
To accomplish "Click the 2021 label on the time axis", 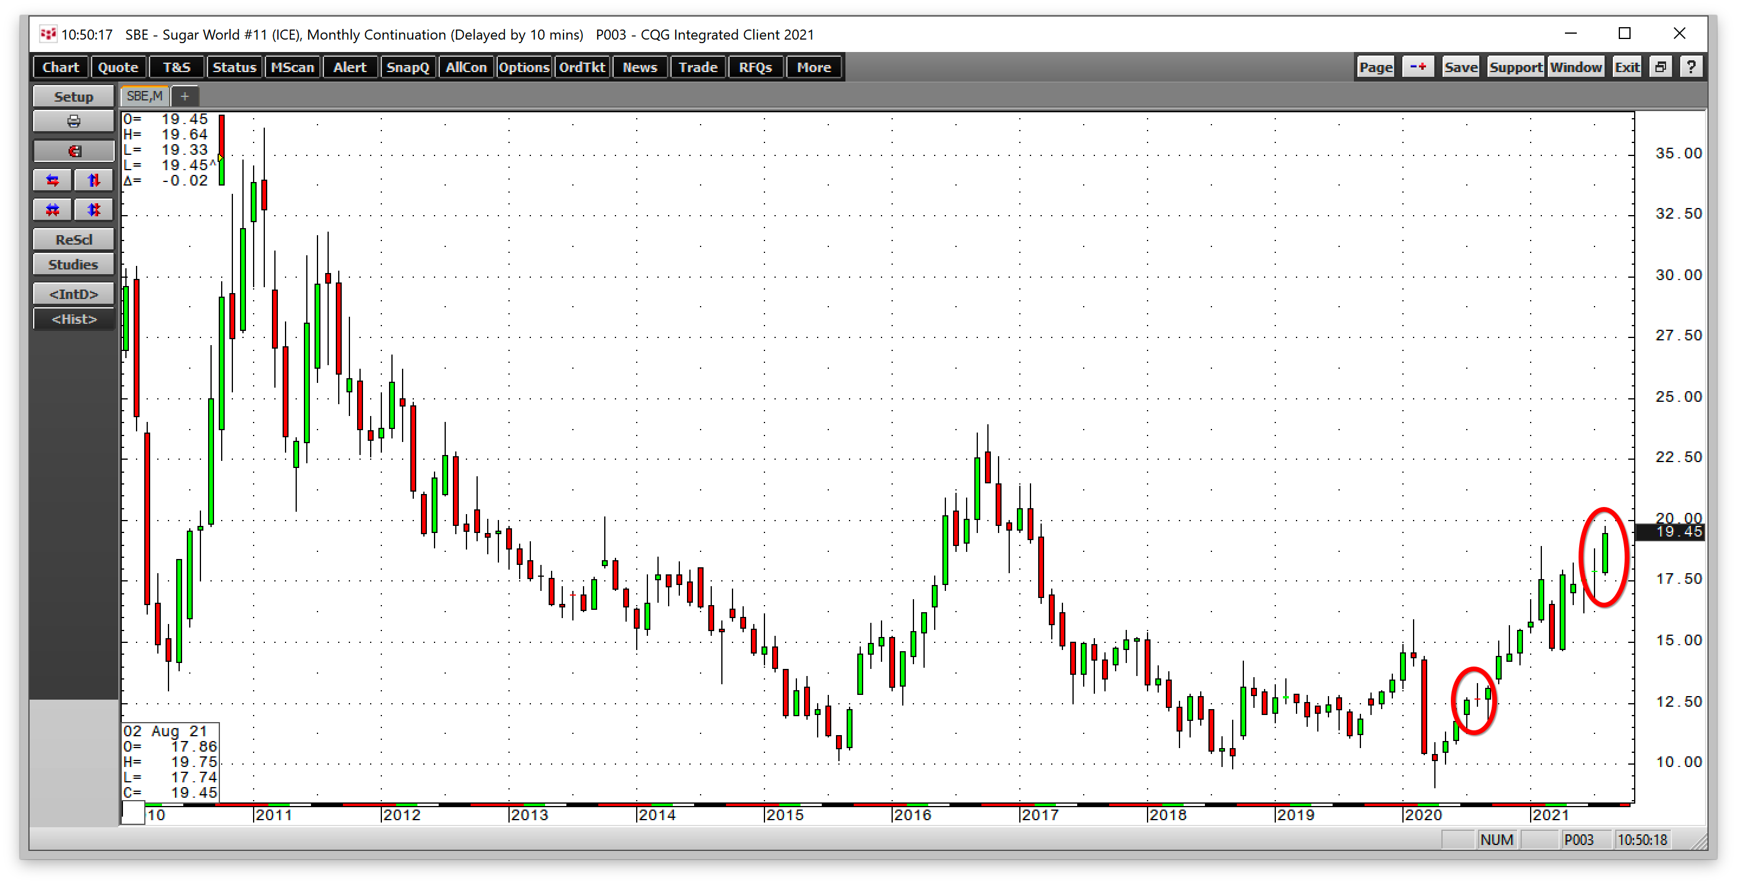I will pos(1550,815).
